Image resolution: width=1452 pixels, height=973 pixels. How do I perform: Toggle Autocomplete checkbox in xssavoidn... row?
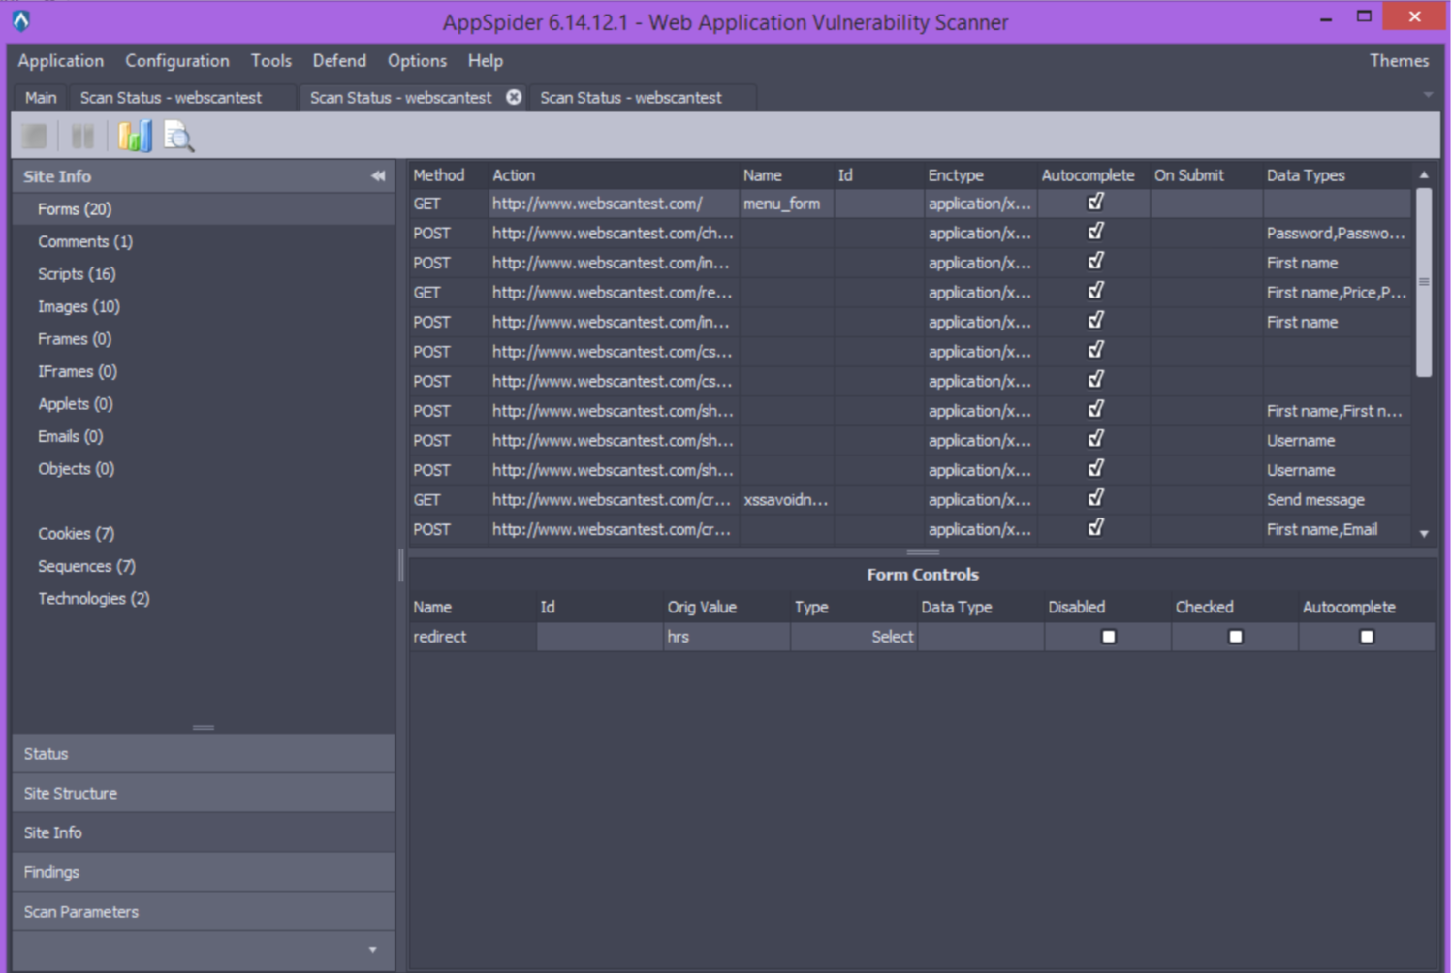coord(1095,499)
